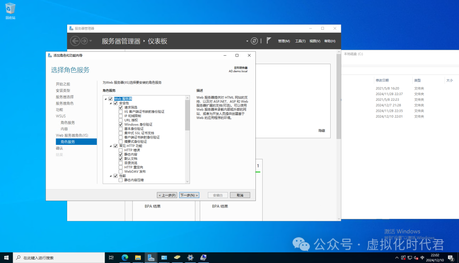Click the 上一步(P) button
459x263 pixels.
167,195
